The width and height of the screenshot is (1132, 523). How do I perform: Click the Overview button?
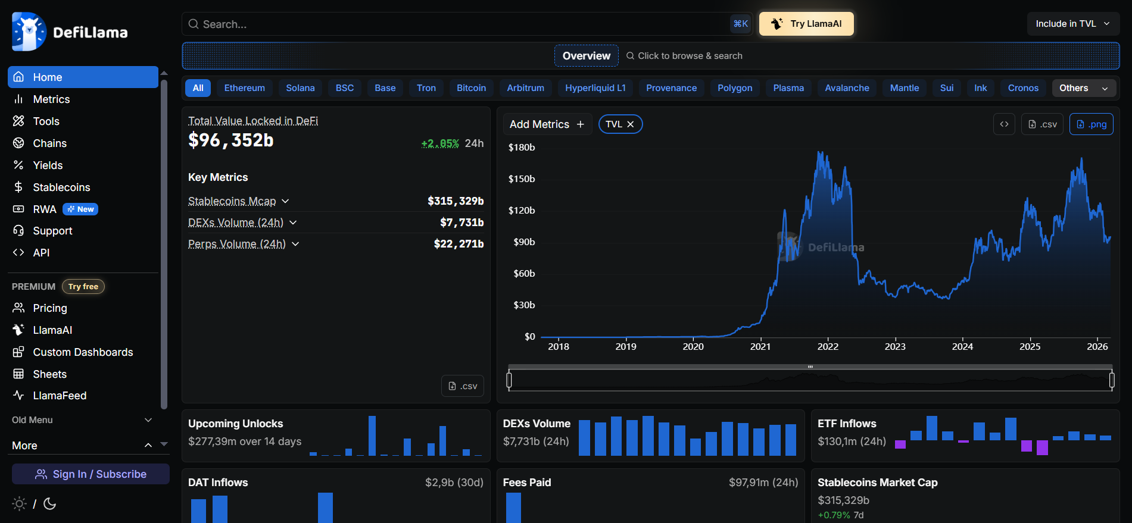point(587,56)
